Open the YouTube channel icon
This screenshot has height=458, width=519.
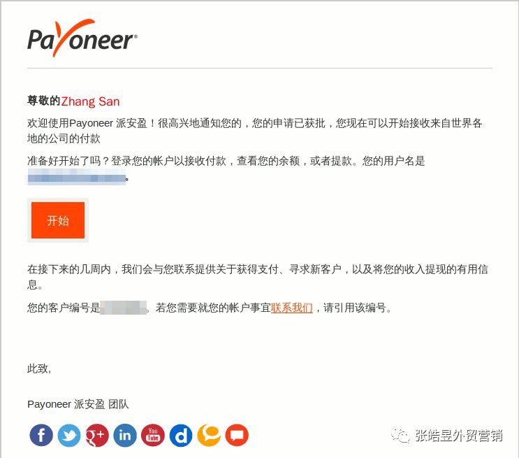(x=153, y=435)
